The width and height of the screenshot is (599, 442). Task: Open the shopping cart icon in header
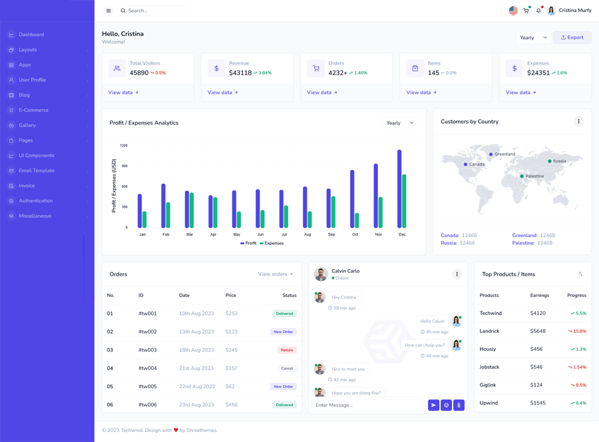tap(526, 11)
